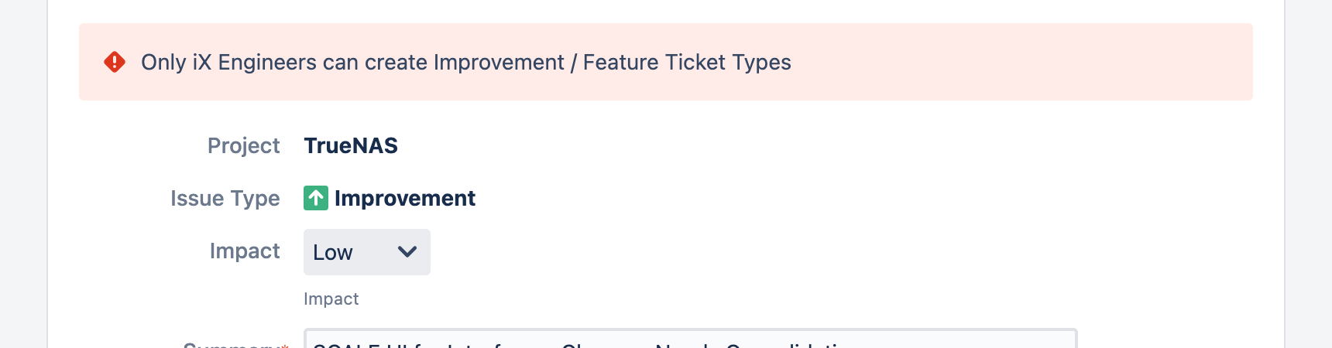Click the Project field label
Viewport: 1332px width, 348px height.
point(243,145)
